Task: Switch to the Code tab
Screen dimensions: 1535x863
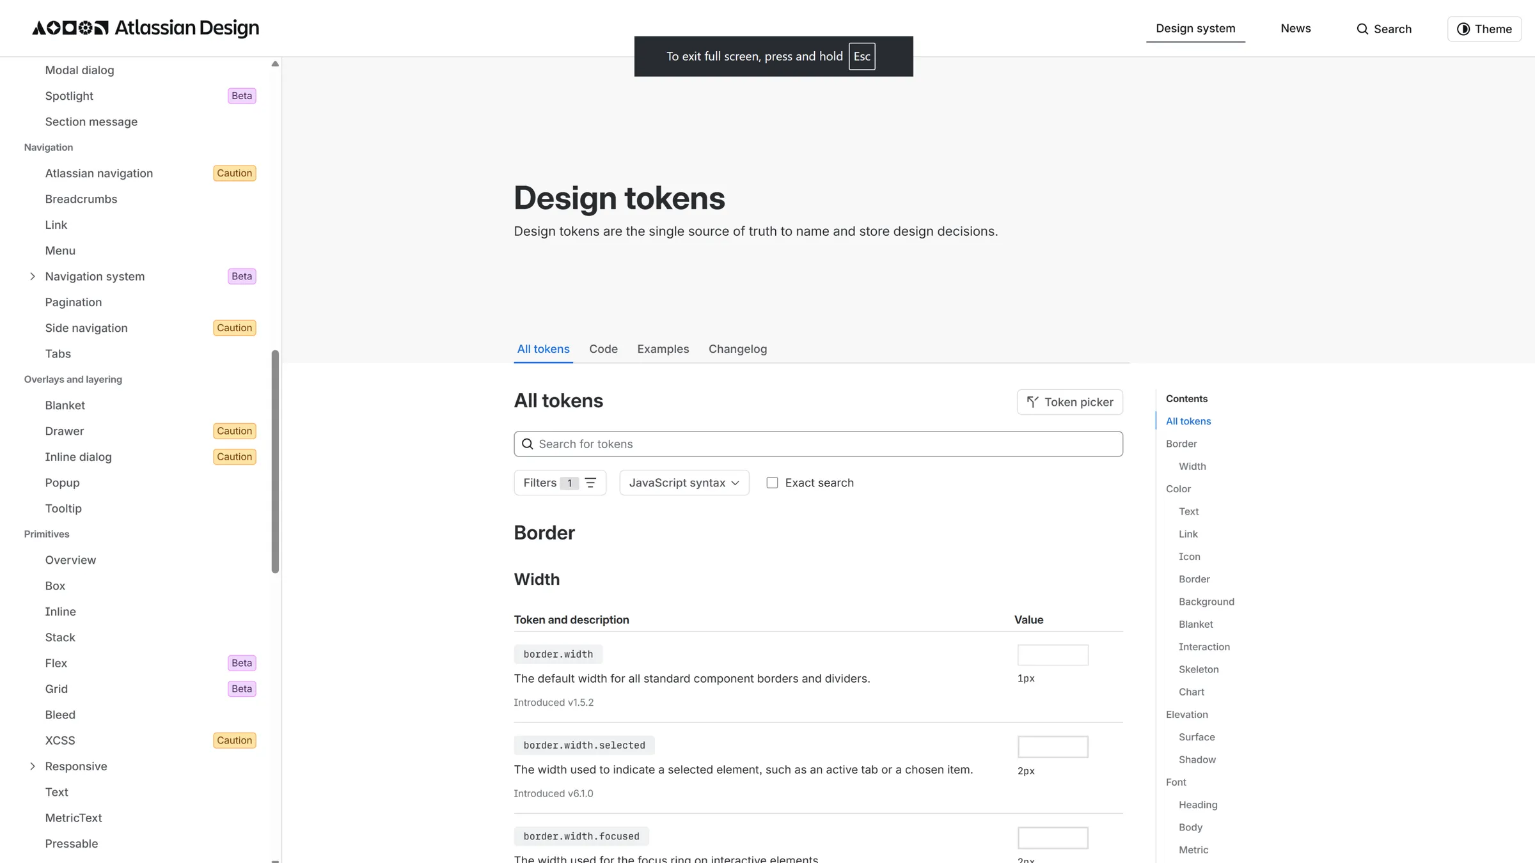Action: click(x=603, y=349)
